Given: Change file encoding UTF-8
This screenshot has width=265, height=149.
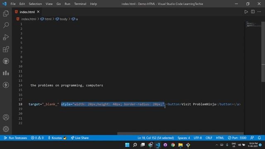Looking at the screenshot, I should click(198, 138).
